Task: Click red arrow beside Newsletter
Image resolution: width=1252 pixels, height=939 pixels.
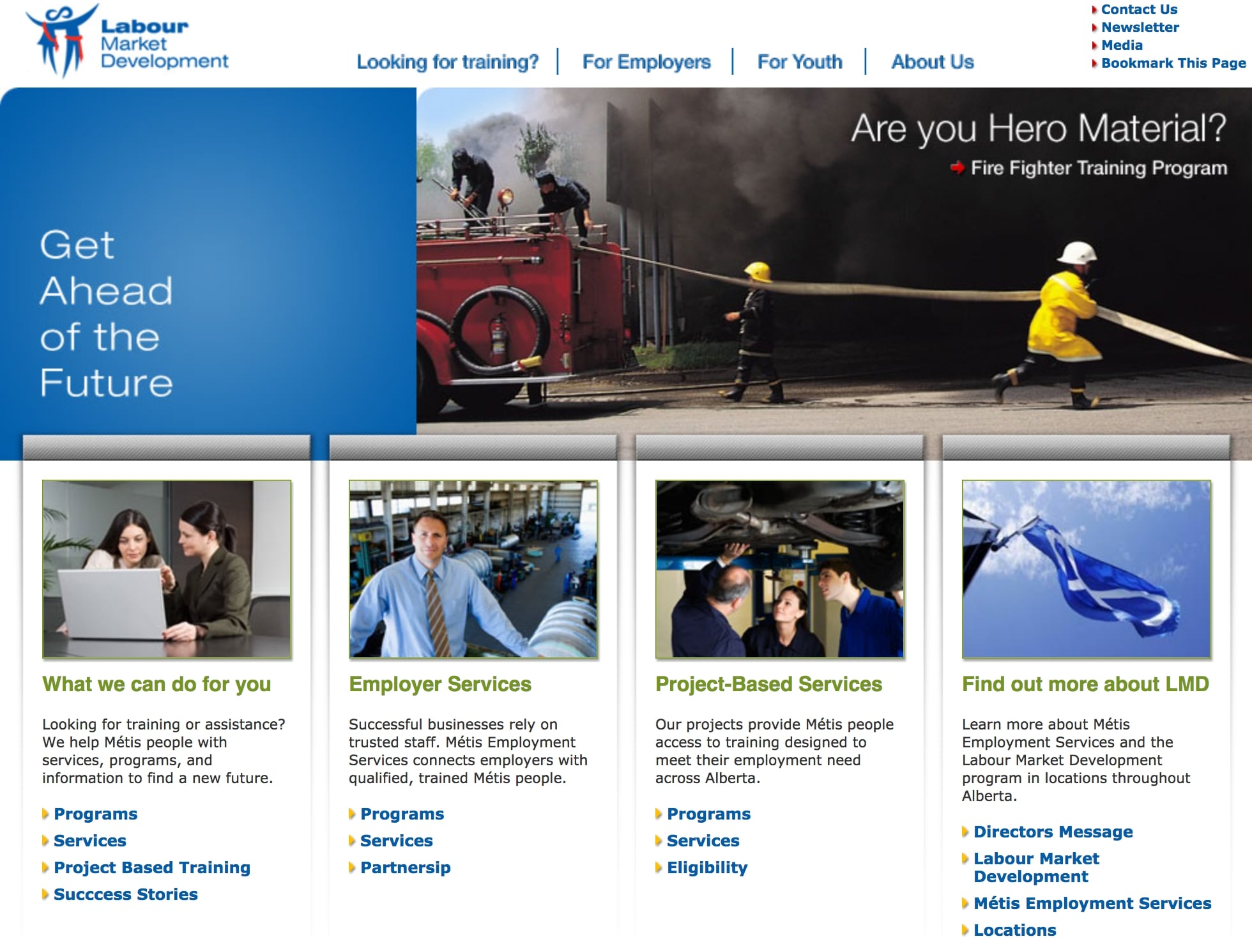Action: pos(1094,27)
